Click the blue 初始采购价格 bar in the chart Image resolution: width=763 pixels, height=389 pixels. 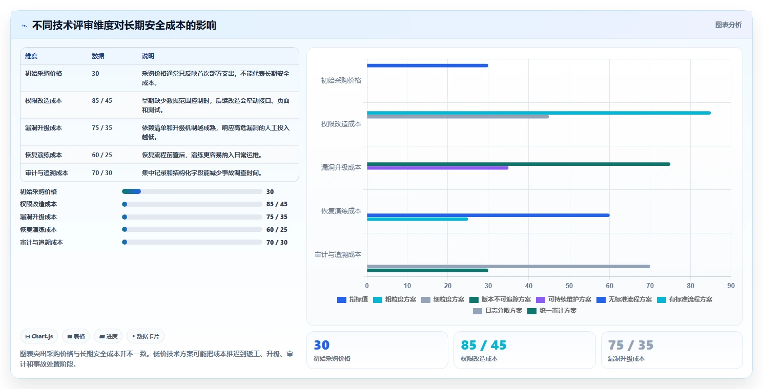point(427,66)
